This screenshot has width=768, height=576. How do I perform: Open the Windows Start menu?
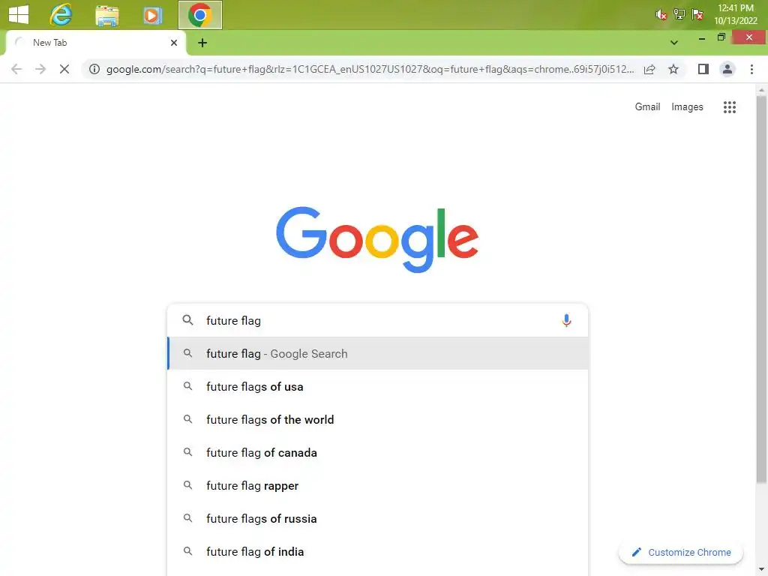click(19, 14)
